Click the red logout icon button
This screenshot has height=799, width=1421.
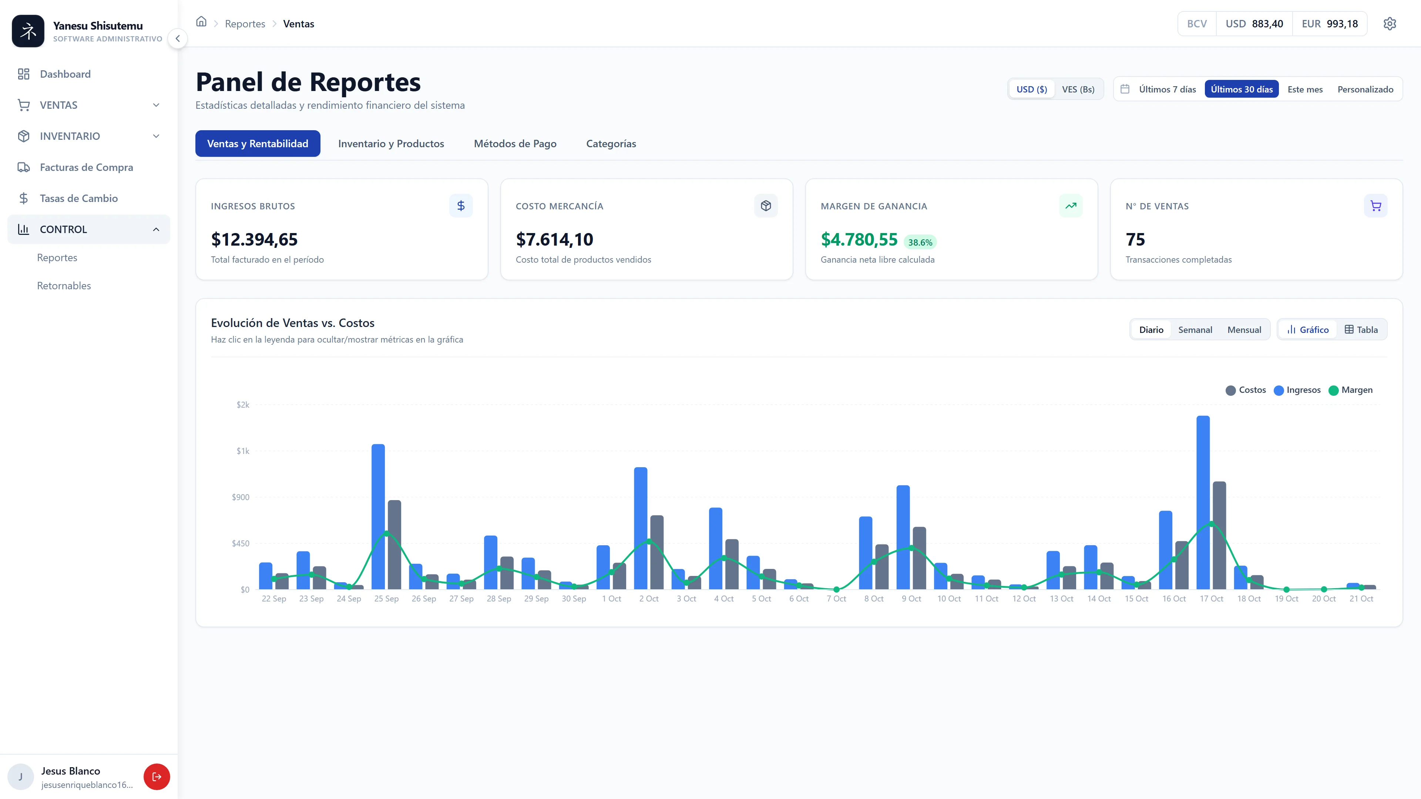click(x=157, y=776)
